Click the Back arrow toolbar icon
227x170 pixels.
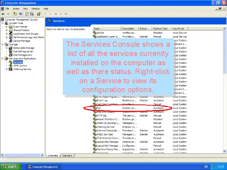point(3,14)
